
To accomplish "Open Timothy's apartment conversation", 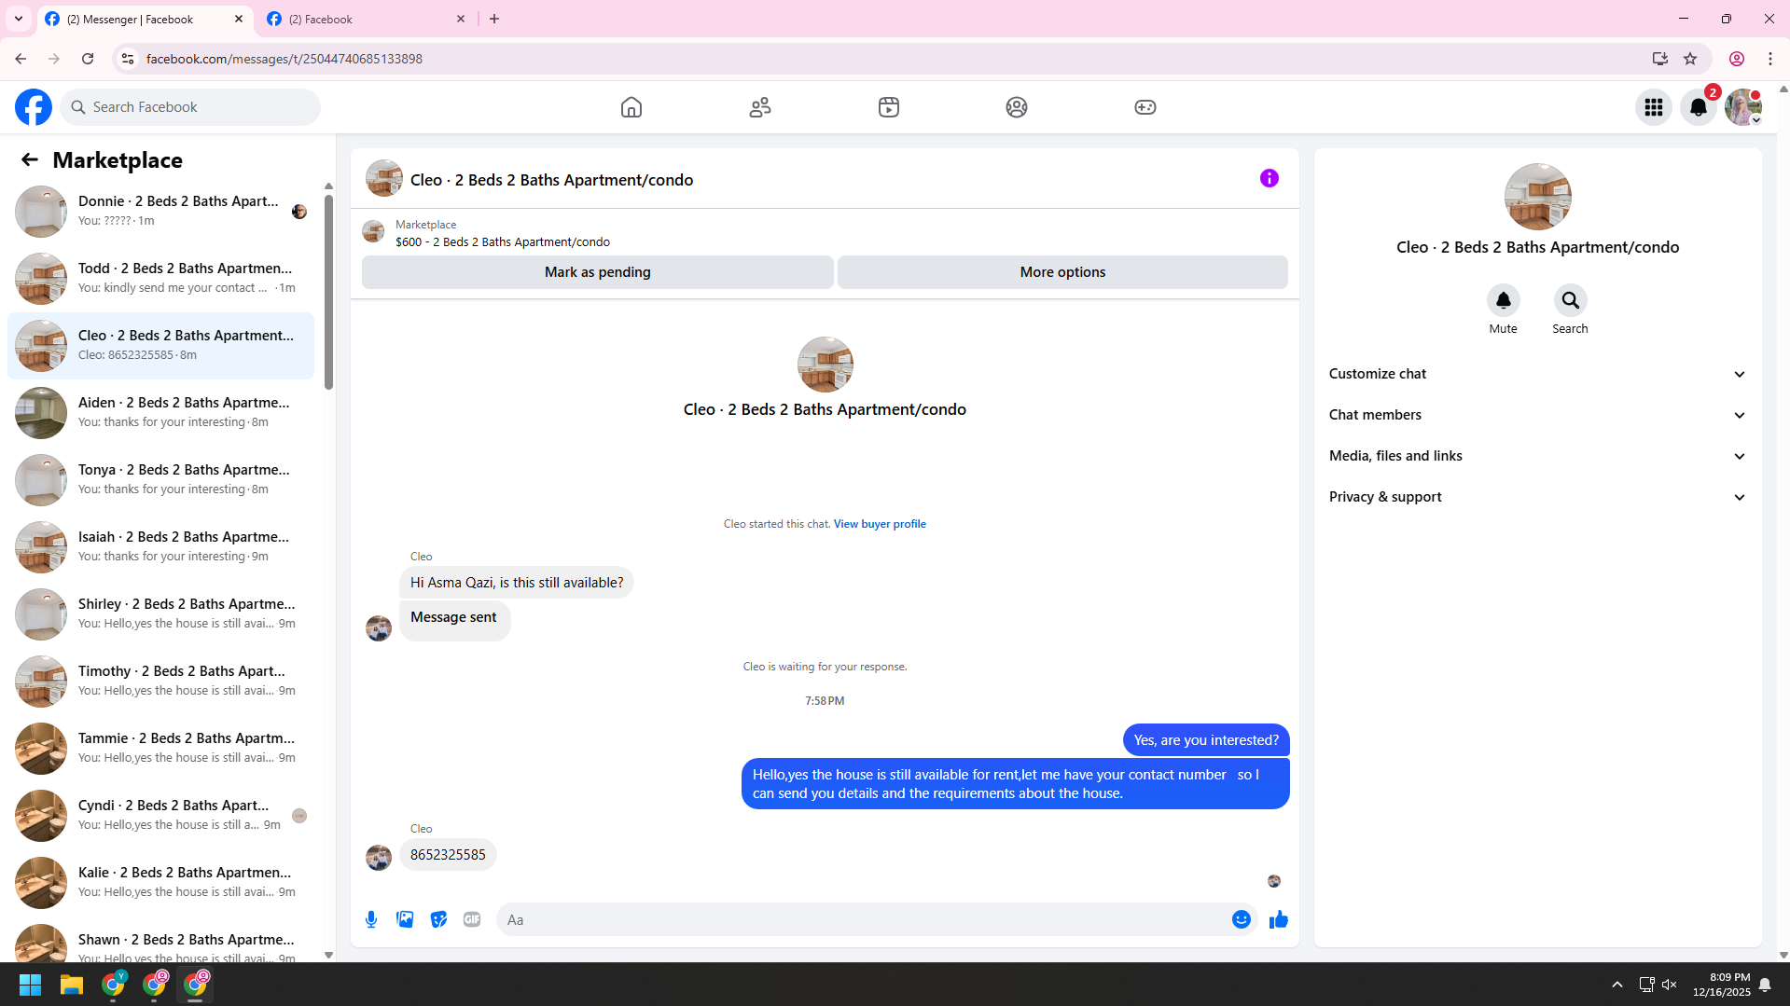I will 160,681.
